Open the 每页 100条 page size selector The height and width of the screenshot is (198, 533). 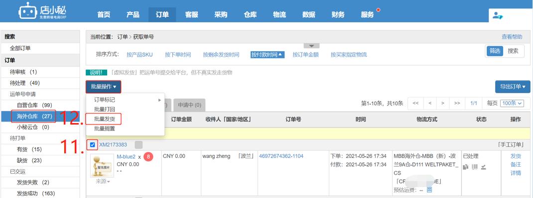click(512, 103)
